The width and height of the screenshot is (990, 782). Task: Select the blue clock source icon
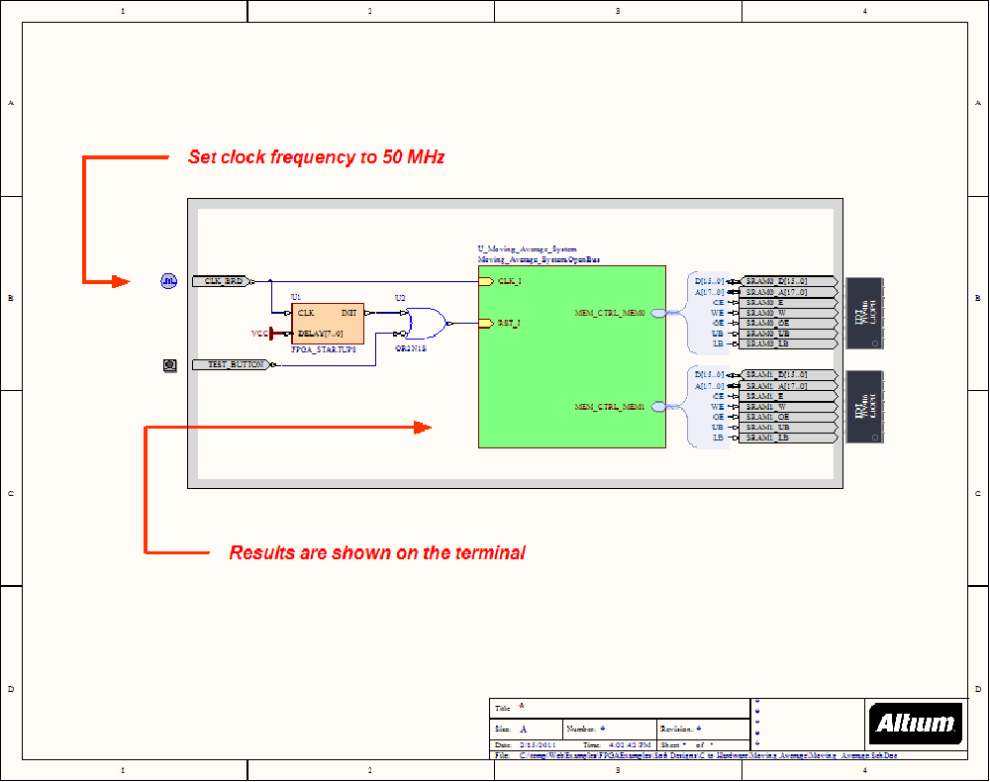pyautogui.click(x=168, y=281)
